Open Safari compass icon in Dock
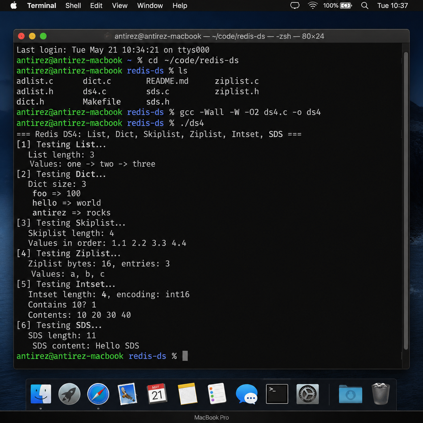This screenshot has height=423, width=423. pyautogui.click(x=98, y=394)
